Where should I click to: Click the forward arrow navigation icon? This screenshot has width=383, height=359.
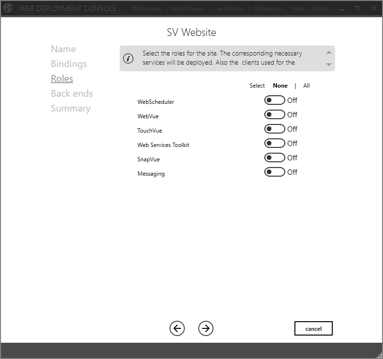206,328
